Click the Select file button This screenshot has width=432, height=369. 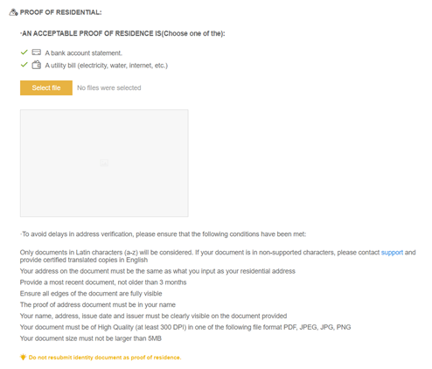point(46,87)
